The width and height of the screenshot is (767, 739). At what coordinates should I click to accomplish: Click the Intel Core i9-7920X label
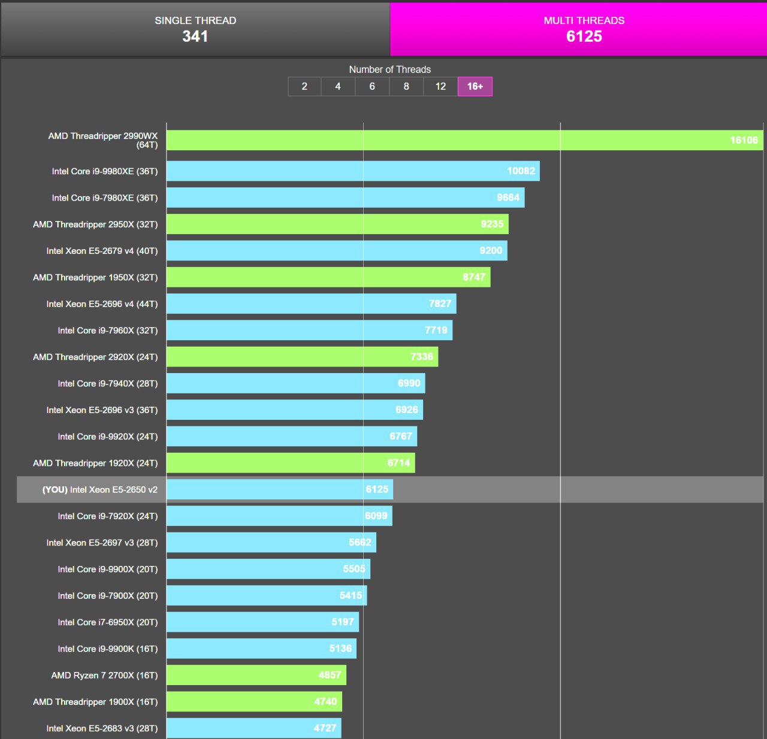(108, 516)
